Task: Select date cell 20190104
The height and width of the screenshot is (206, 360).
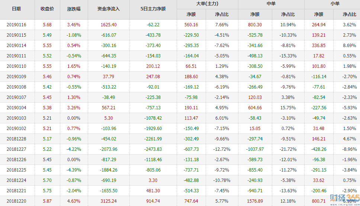Action: coord(16,108)
